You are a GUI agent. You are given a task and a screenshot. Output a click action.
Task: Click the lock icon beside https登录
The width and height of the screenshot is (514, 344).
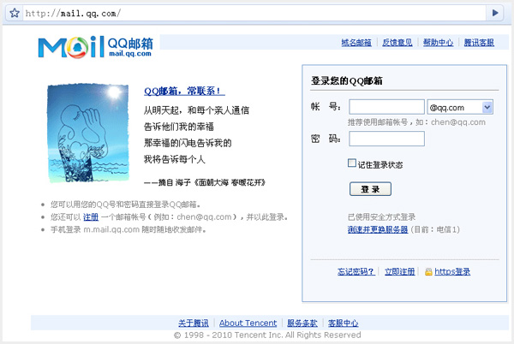click(x=428, y=271)
